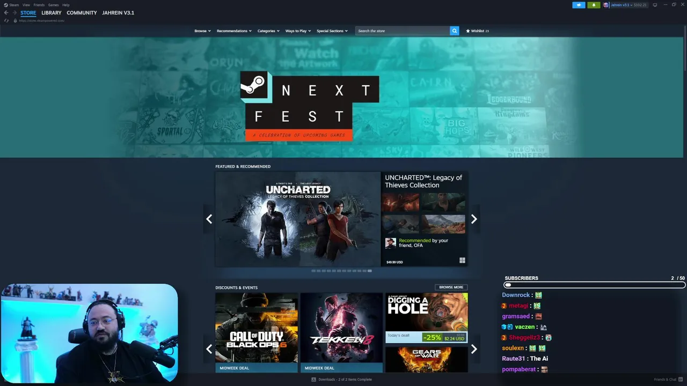Expand the Browse dropdown
The height and width of the screenshot is (386, 687).
click(202, 31)
